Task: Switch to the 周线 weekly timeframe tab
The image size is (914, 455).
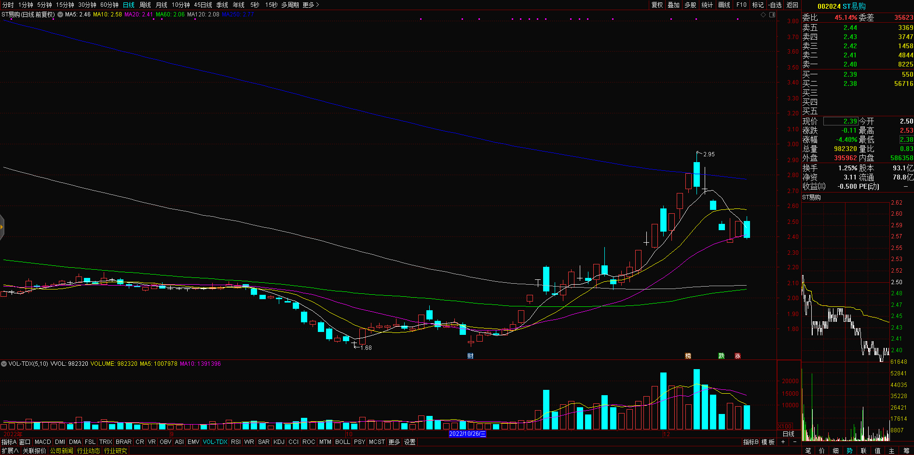Action: 145,5
